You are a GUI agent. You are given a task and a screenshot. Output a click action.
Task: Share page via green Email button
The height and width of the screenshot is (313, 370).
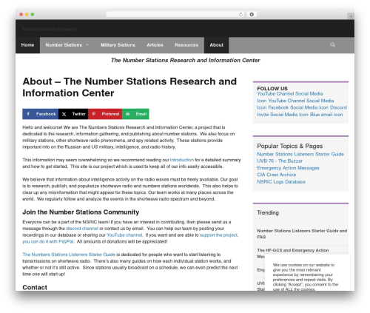coord(135,114)
